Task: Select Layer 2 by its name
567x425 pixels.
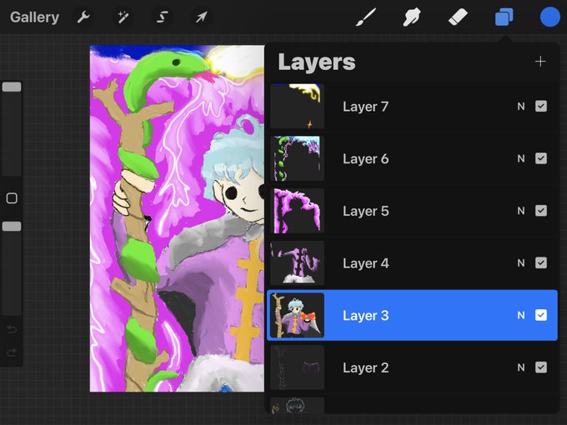Action: [x=365, y=367]
